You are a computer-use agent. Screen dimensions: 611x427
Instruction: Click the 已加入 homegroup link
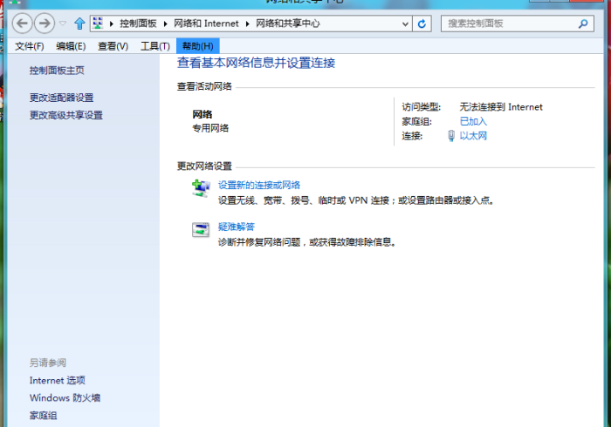473,121
